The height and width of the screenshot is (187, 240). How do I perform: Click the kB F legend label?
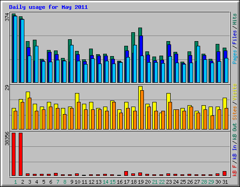pos(235,170)
